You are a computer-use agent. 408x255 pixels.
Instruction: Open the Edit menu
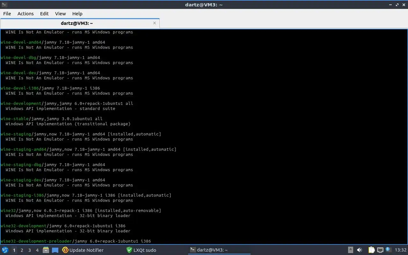coord(44,14)
